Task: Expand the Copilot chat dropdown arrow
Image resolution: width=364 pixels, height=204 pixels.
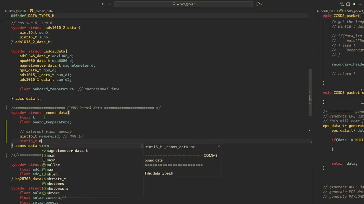Action: coord(262,4)
